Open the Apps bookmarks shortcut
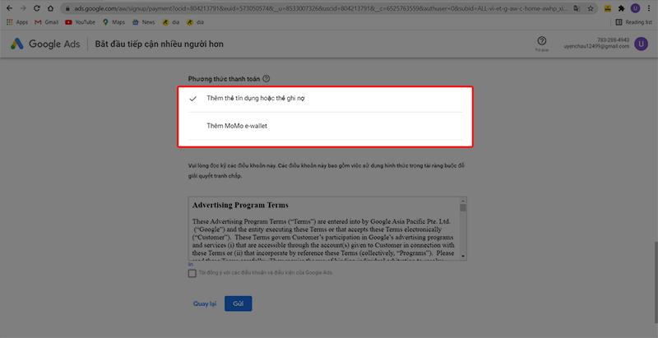This screenshot has height=338, width=658. tap(16, 22)
